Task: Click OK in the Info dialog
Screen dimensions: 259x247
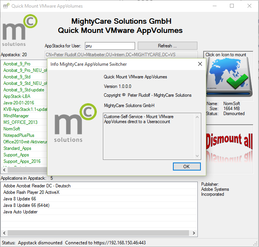Action: (x=187, y=166)
